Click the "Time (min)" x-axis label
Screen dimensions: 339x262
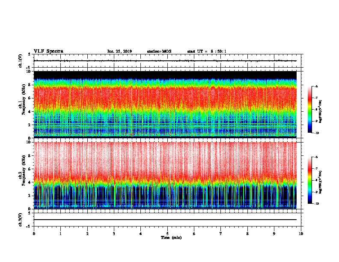171,238
